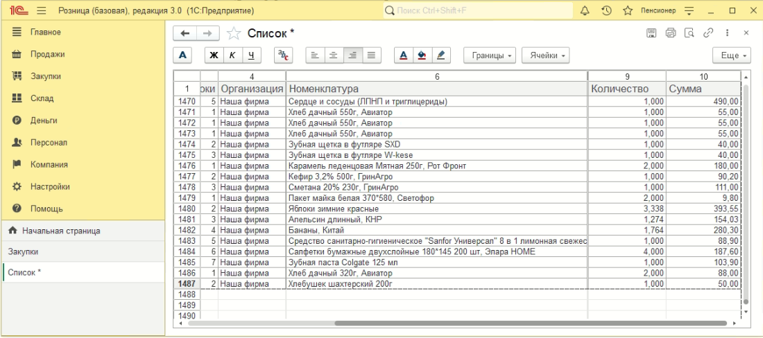Viewport: 763px width, 338px height.
Task: Click the spell-check abc icon
Action: click(x=283, y=55)
